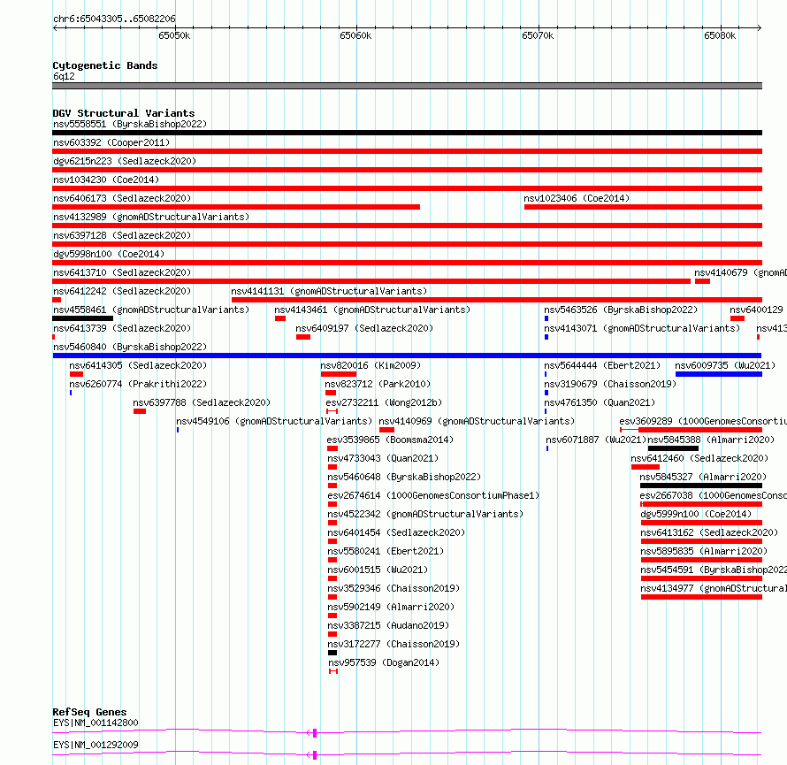
Task: Open dgv5999n100 (Coe2014) label
Action: click(x=696, y=514)
